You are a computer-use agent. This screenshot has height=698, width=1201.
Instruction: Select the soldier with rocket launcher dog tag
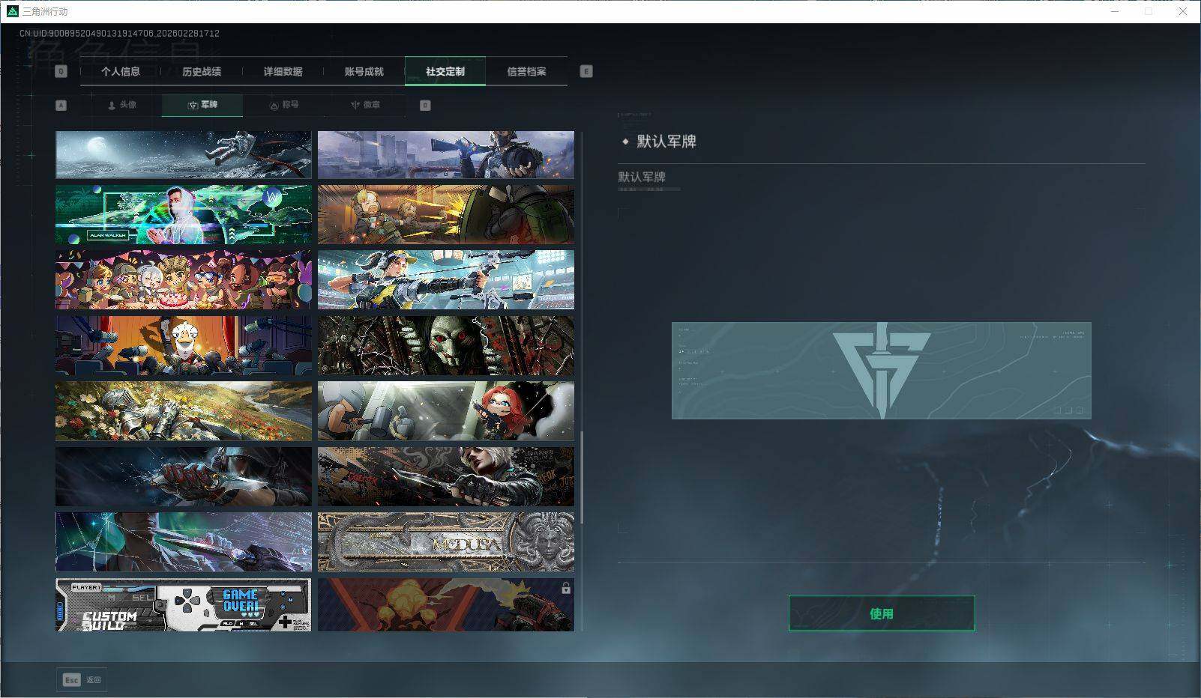tap(446, 155)
